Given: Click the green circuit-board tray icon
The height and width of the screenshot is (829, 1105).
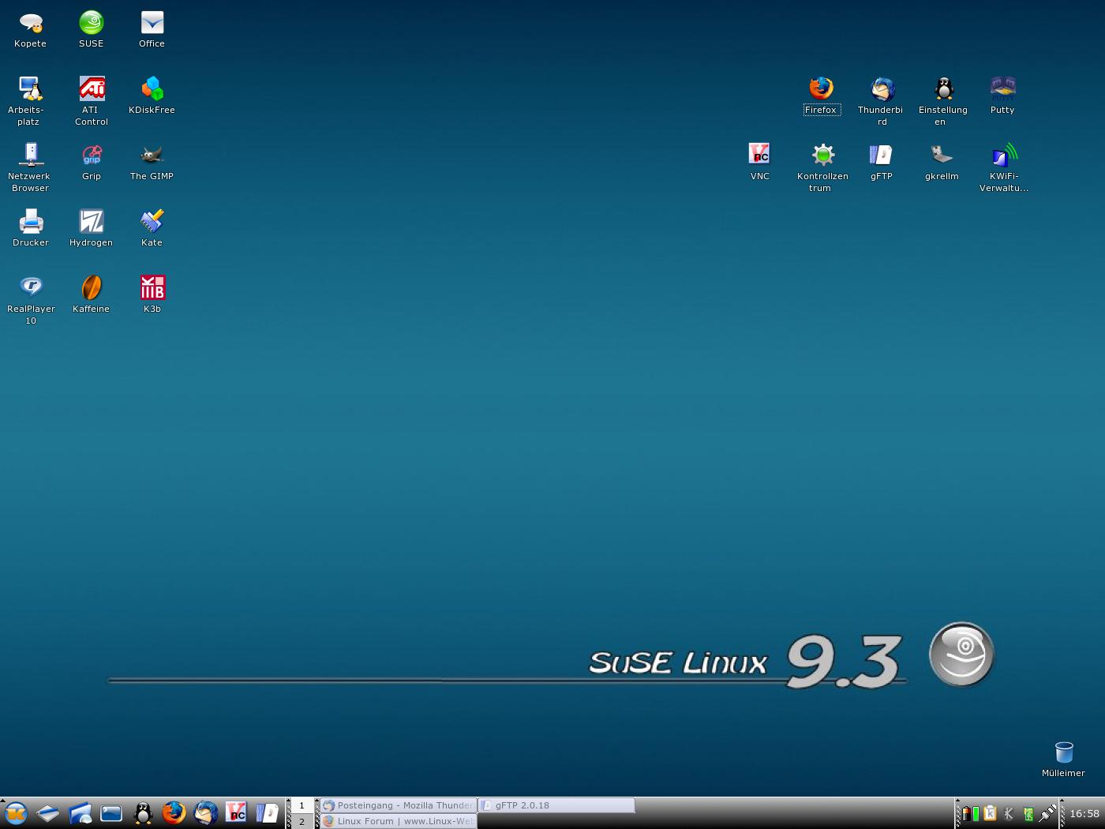Looking at the screenshot, I should (x=1028, y=813).
